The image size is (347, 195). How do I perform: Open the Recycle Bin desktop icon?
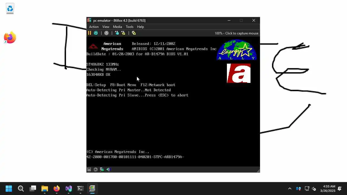click(x=10, y=9)
